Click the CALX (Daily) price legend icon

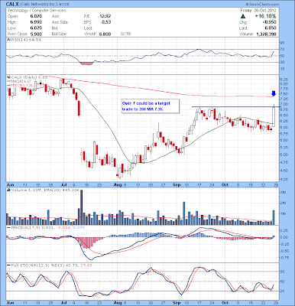tap(8, 76)
